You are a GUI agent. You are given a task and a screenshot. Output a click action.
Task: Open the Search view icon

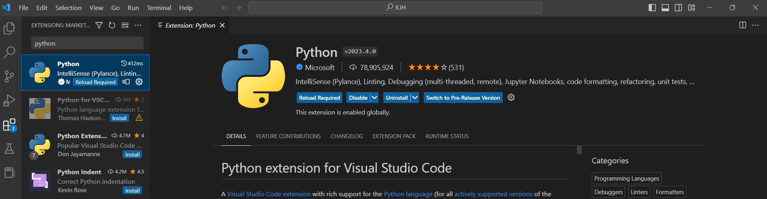(9, 52)
